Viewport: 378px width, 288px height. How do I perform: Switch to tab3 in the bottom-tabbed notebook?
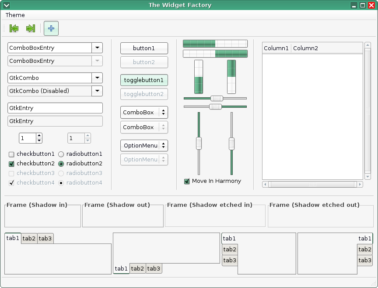[x=154, y=268]
